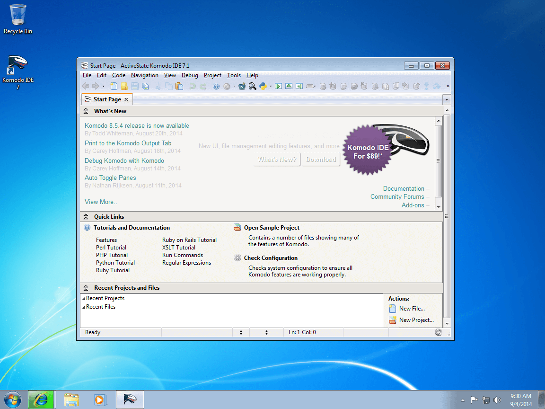
Task: Open the Debug Komodo with Komodo article
Action: (x=124, y=160)
